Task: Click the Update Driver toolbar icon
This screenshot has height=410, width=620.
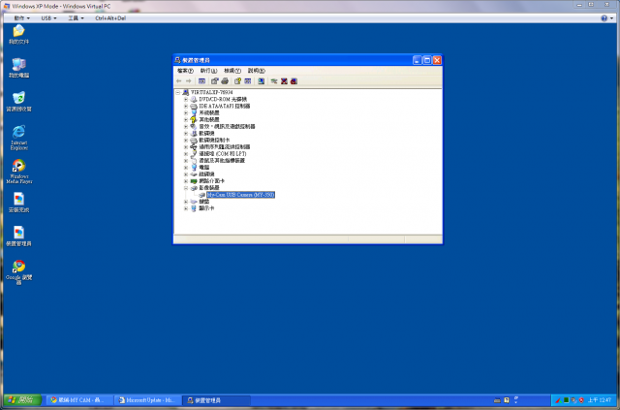Action: click(x=273, y=81)
